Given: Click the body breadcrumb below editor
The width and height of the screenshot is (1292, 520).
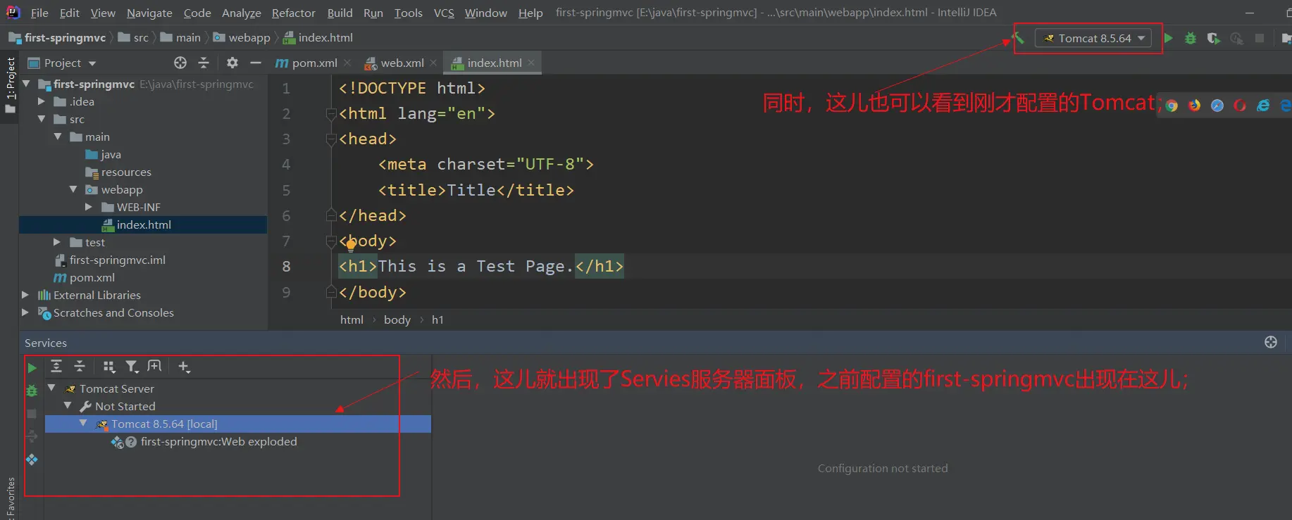Looking at the screenshot, I should coord(397,319).
